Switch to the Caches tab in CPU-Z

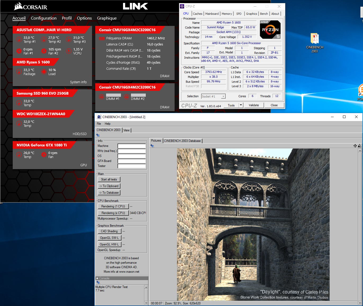[197, 14]
